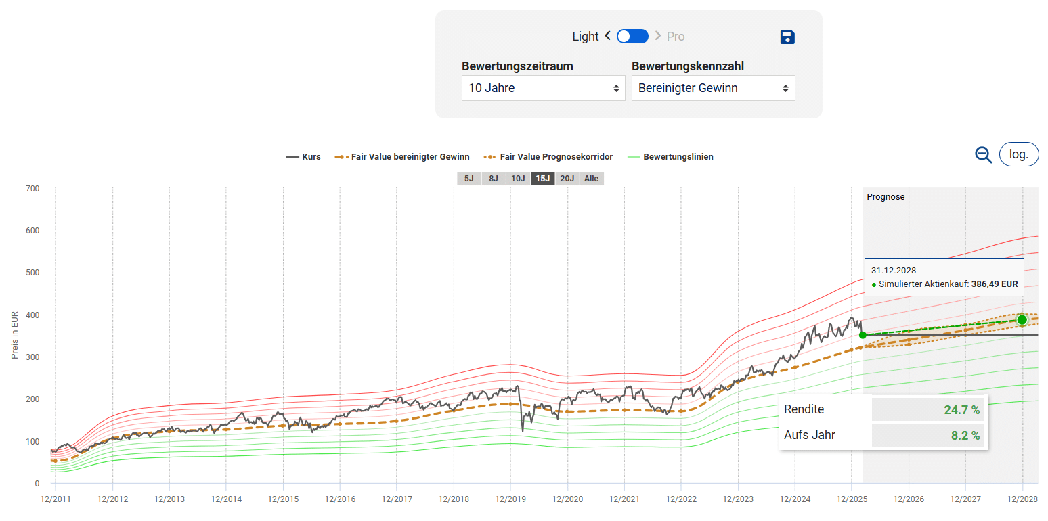Screen dimensions: 1048x521
Task: Open the Bewertungszeitraum dropdown
Action: pos(543,88)
